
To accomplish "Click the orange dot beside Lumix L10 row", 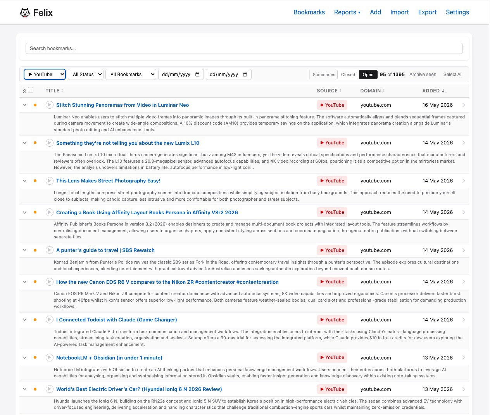I will (35, 143).
